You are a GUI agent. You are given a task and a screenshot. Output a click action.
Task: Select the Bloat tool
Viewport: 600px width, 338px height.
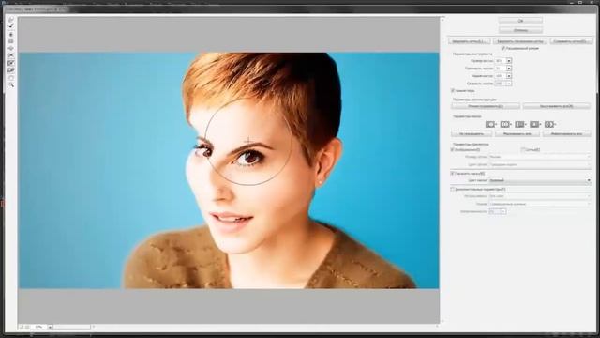11,48
